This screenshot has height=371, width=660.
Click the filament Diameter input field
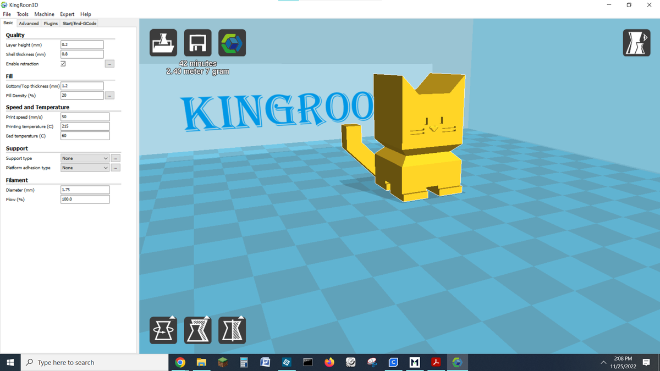click(85, 190)
